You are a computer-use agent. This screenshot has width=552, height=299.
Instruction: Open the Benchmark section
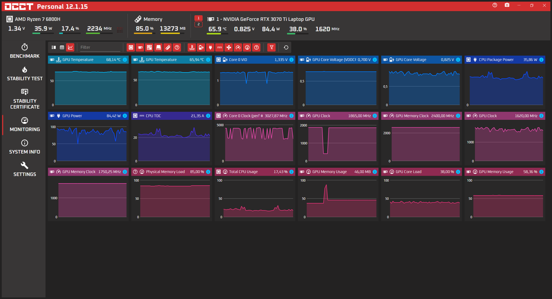click(x=25, y=51)
